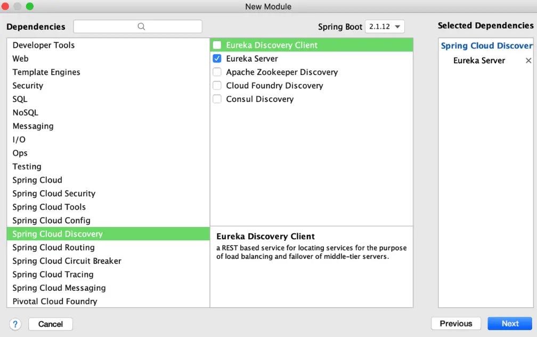Choose Spring Cloud Config category
Viewport: 537px width, 337px height.
(x=108, y=221)
